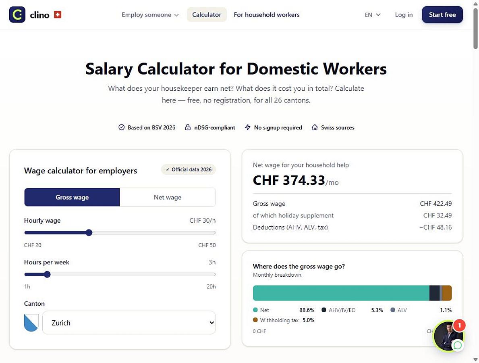Click the Wage calculator for employers title

(x=81, y=171)
